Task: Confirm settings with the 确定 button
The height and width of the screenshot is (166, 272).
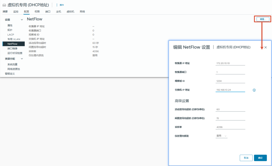Action: (260, 158)
